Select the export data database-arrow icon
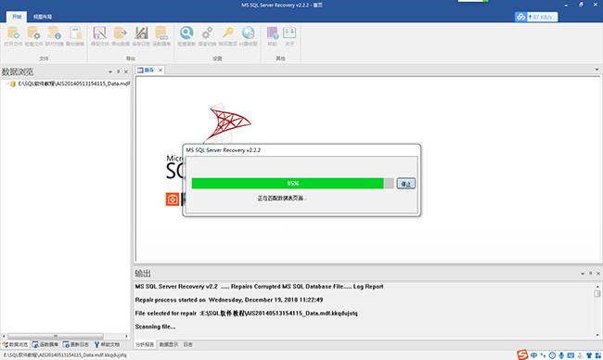 pos(121,33)
